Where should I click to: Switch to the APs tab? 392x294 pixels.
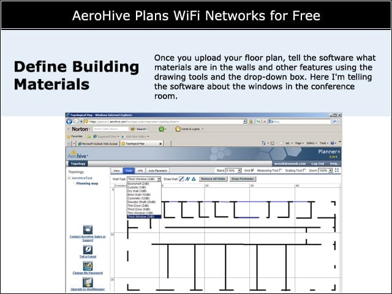140,170
